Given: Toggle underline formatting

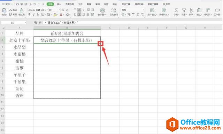Looking at the screenshot, I should (x=38, y=14).
